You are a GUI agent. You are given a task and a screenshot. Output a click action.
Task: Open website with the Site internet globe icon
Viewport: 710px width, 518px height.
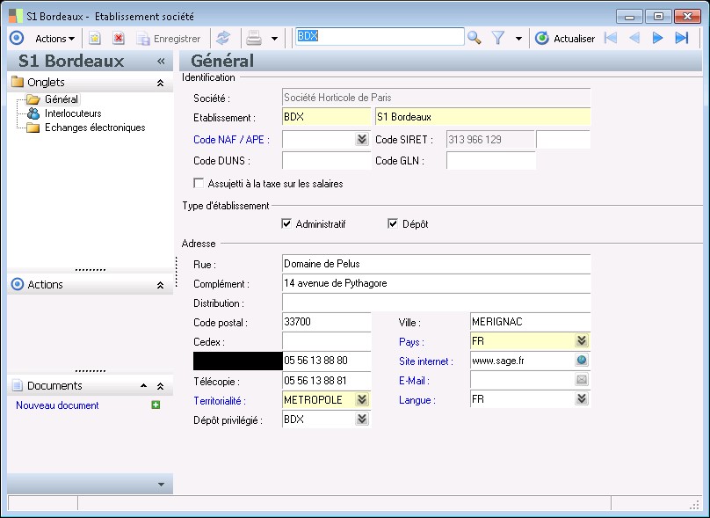pyautogui.click(x=581, y=361)
